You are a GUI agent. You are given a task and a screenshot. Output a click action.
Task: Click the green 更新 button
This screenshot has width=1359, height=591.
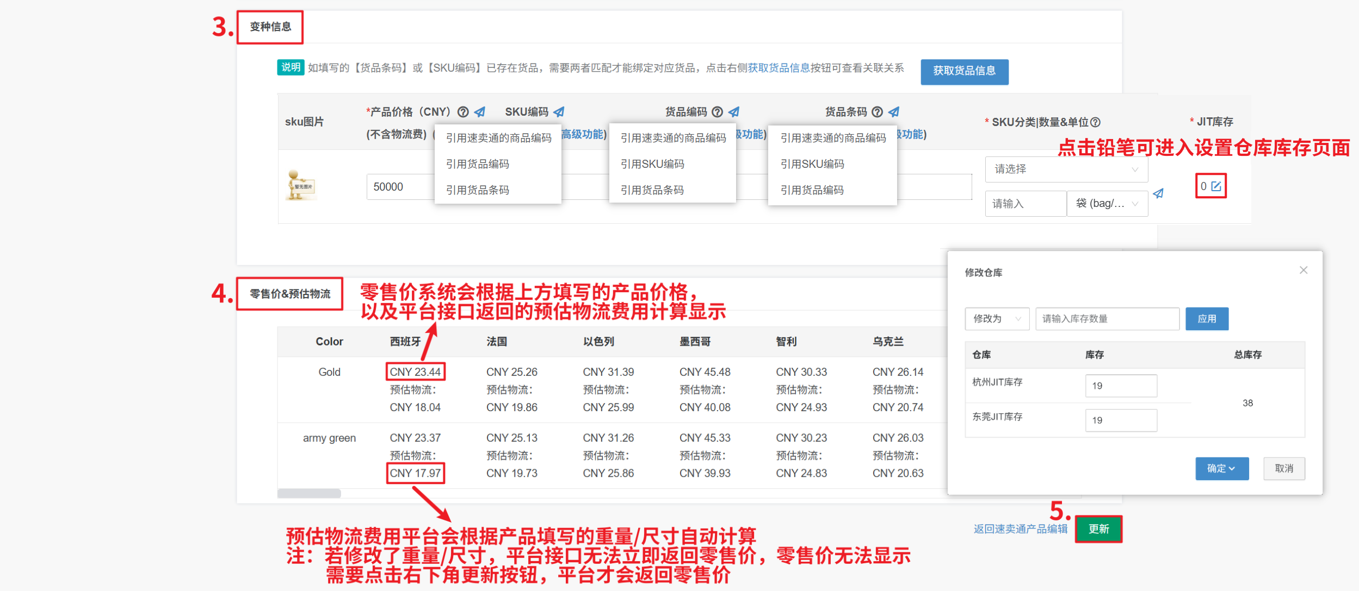click(1098, 529)
